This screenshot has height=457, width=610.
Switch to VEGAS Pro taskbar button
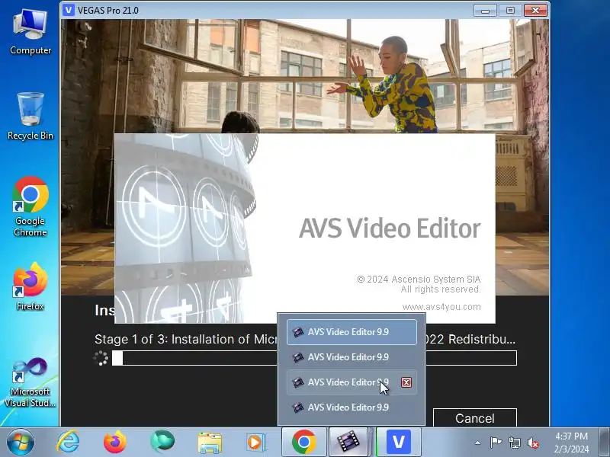(x=398, y=442)
